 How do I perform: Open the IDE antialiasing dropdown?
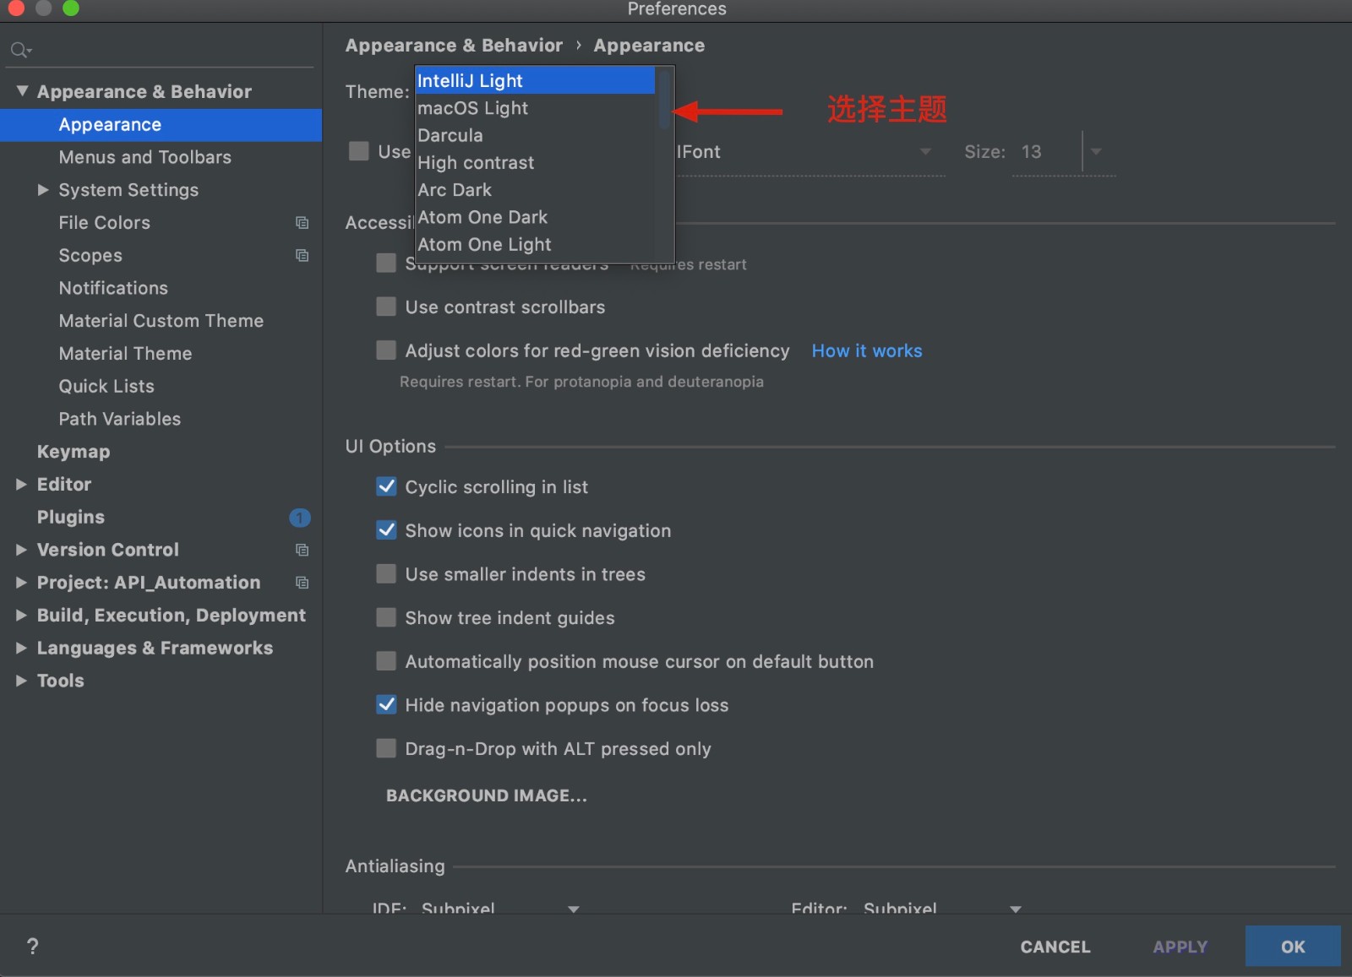click(573, 909)
